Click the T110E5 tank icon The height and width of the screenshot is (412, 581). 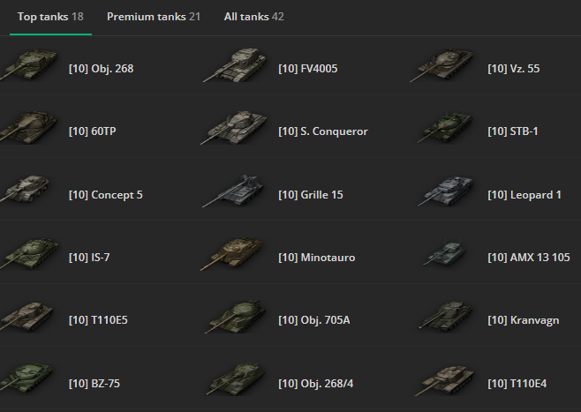click(x=26, y=316)
